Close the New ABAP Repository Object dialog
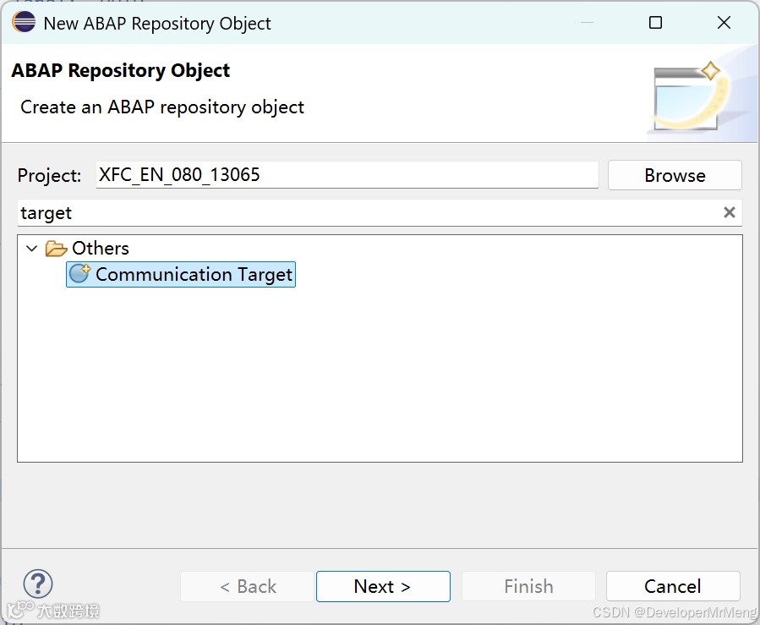 coord(724,23)
